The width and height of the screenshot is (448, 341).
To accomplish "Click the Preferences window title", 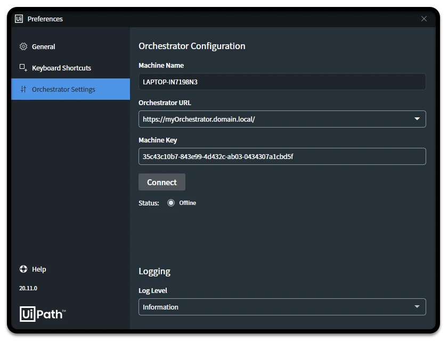I will (45, 19).
